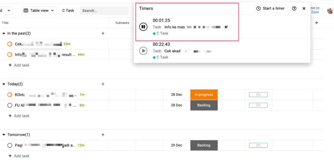Close the Timers popup
This screenshot has width=334, height=163.
(x=304, y=9)
